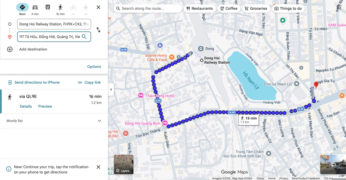Close the directions panel

pos(98,7)
